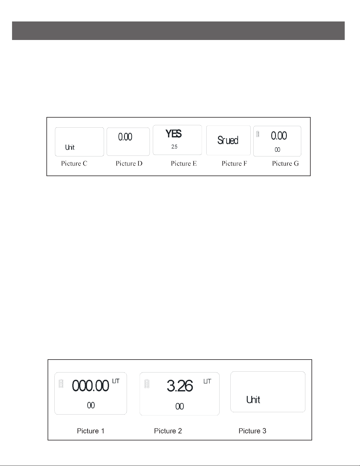Click the Srued text in Picture F
This screenshot has height=466, width=360.
(x=228, y=140)
